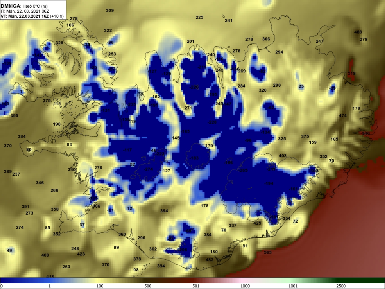Image resolution: width=385 pixels, height=289 pixels.
Task: Select the IT: Mán. 22. 03. 2021 06Z line
Action: pos(25,11)
